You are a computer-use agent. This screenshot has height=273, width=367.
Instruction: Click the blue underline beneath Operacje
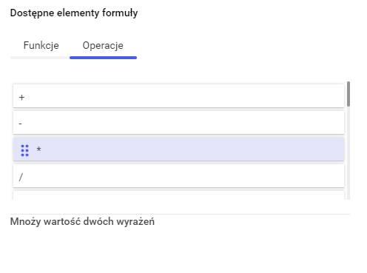point(103,58)
